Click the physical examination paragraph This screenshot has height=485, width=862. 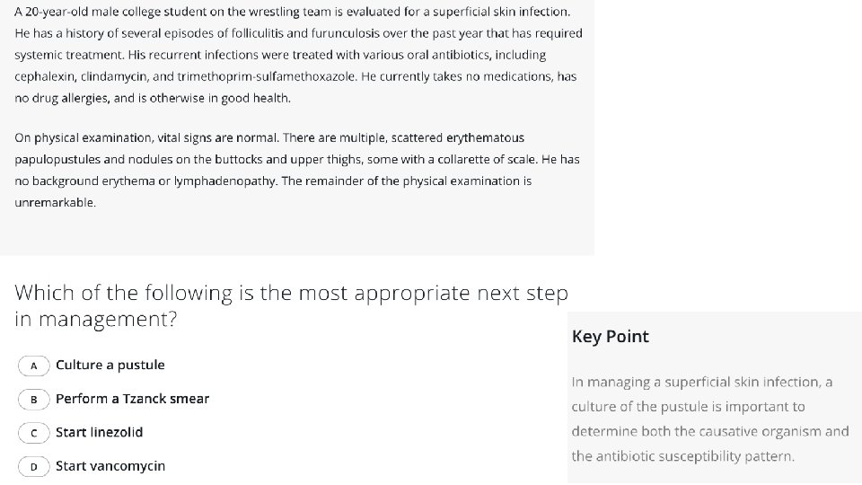(296, 170)
